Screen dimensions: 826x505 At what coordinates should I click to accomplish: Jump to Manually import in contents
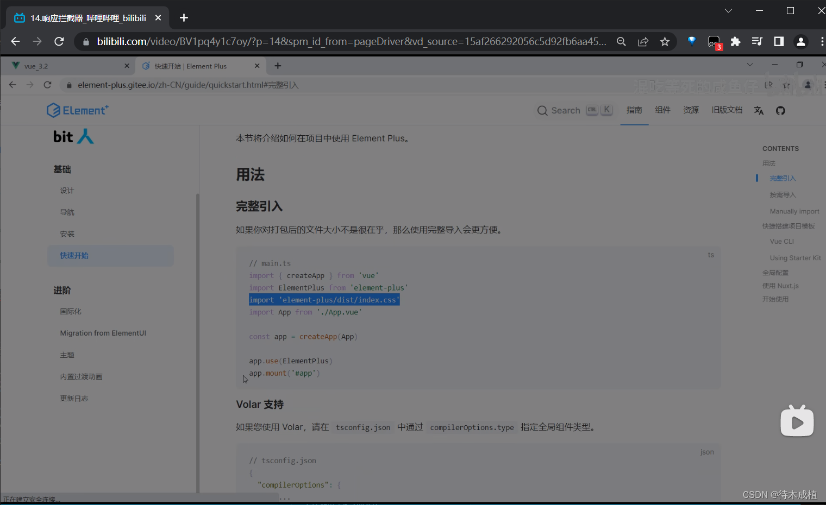click(794, 211)
